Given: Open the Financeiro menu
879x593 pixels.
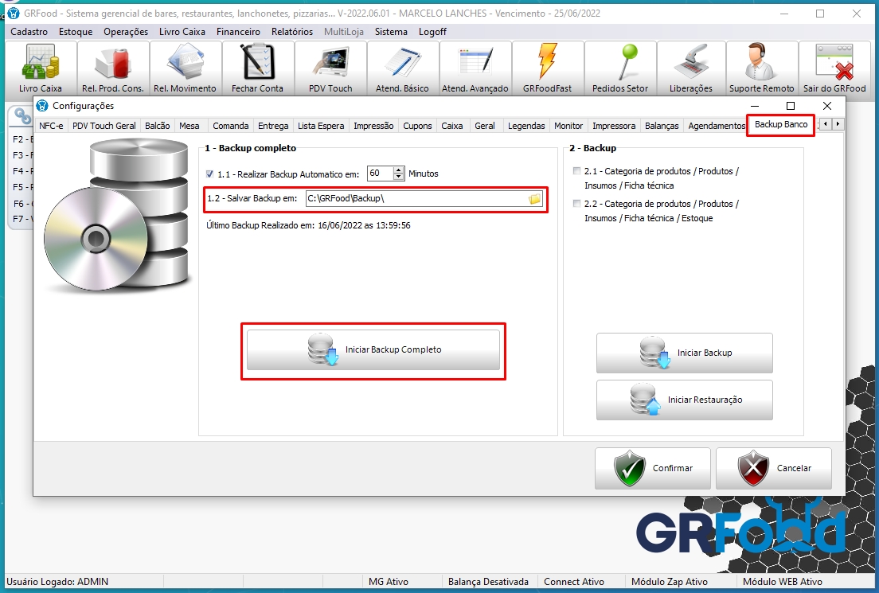Looking at the screenshot, I should 238,31.
